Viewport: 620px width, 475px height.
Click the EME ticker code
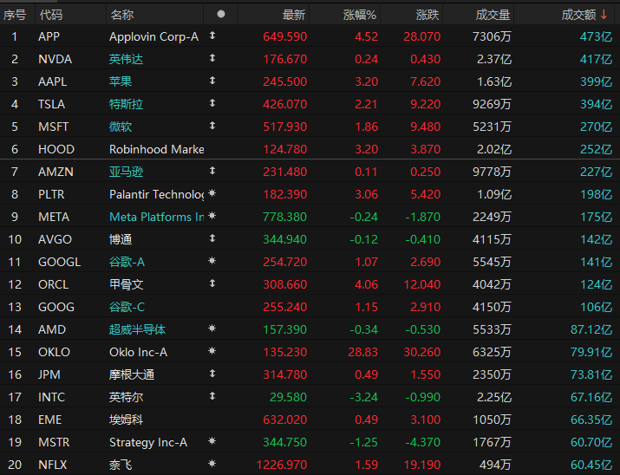[49, 420]
